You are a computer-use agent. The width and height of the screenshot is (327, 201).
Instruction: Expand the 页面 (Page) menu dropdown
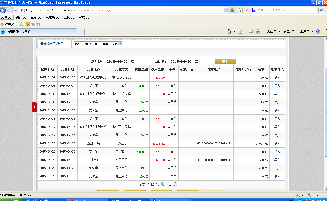(273, 31)
